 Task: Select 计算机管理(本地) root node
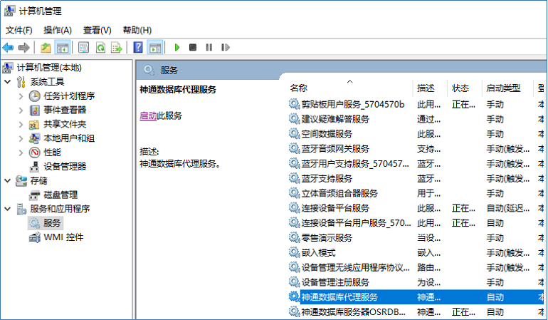coord(49,68)
